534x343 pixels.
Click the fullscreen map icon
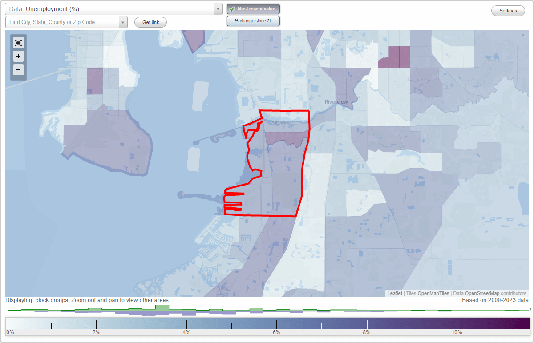pos(18,43)
